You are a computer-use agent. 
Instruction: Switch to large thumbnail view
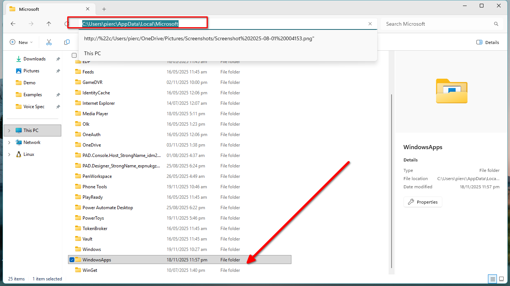point(502,279)
